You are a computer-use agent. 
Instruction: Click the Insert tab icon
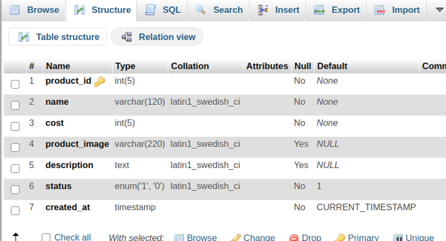tap(263, 10)
